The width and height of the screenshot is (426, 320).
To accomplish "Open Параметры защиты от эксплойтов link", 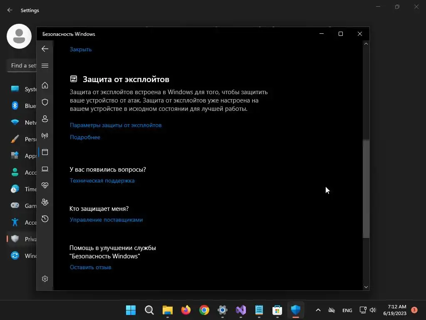I will coord(116,125).
